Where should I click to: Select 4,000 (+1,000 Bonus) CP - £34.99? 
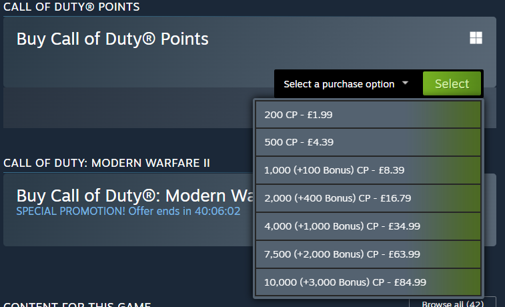point(368,226)
